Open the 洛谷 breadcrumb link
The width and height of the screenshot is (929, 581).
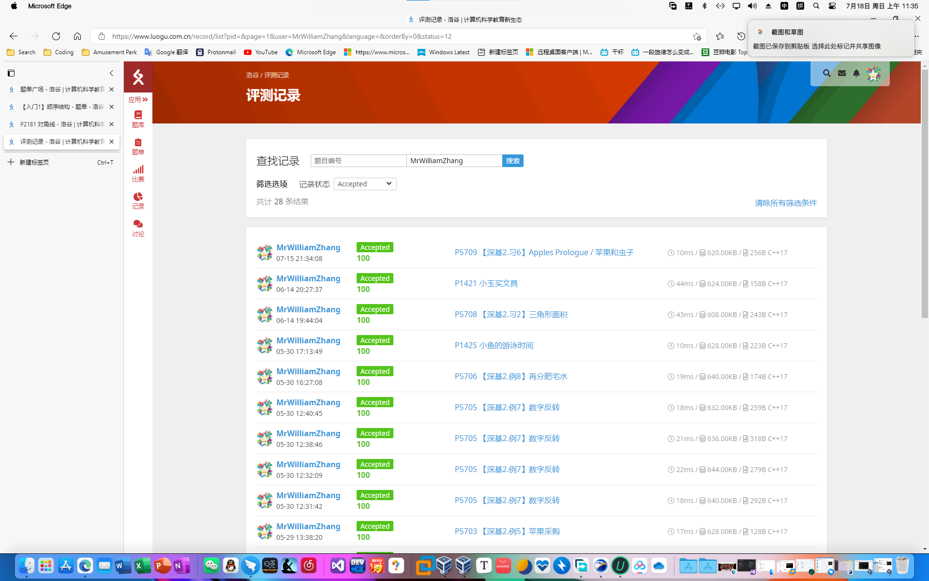(252, 75)
